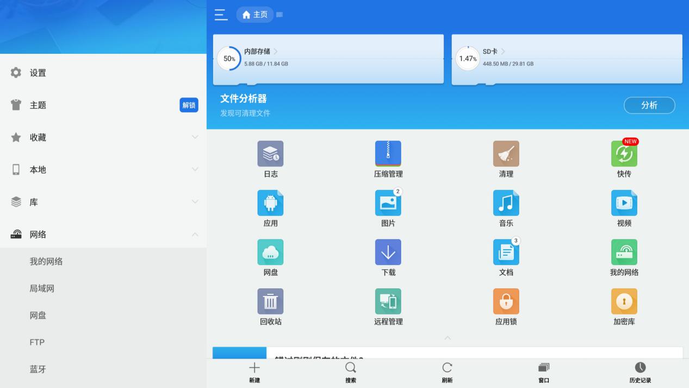Click 发现可清理文件 text
Viewport: 689px width, 388px height.
click(245, 113)
